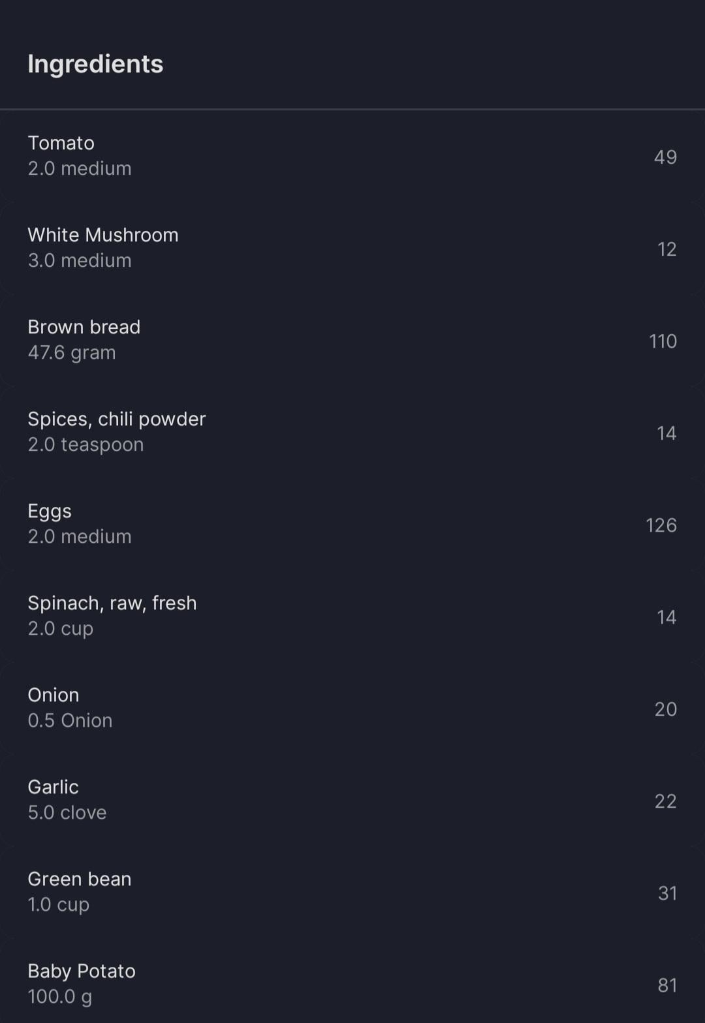
Task: Open the Tomato ingredient row
Action: (x=352, y=156)
